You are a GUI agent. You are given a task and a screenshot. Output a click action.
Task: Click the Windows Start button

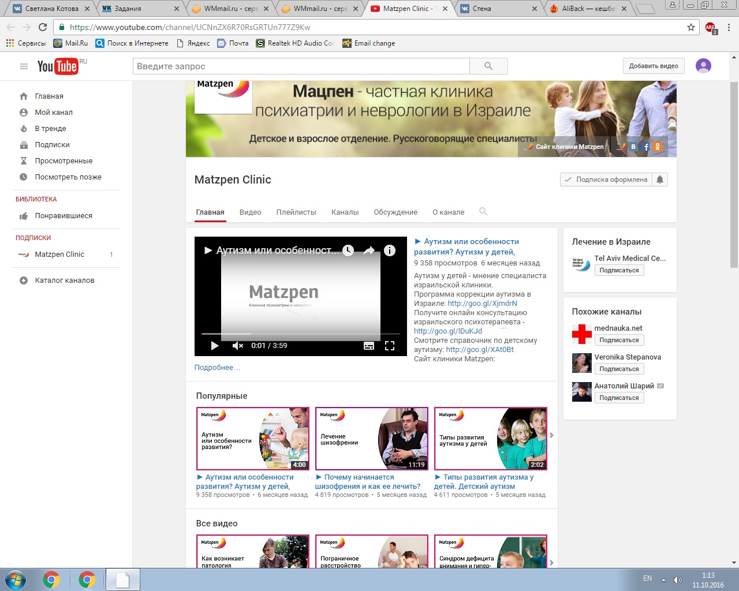[16, 579]
